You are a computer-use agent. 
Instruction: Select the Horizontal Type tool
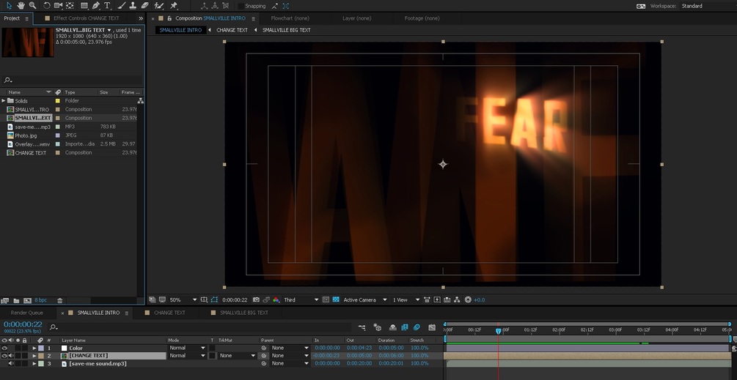click(107, 6)
